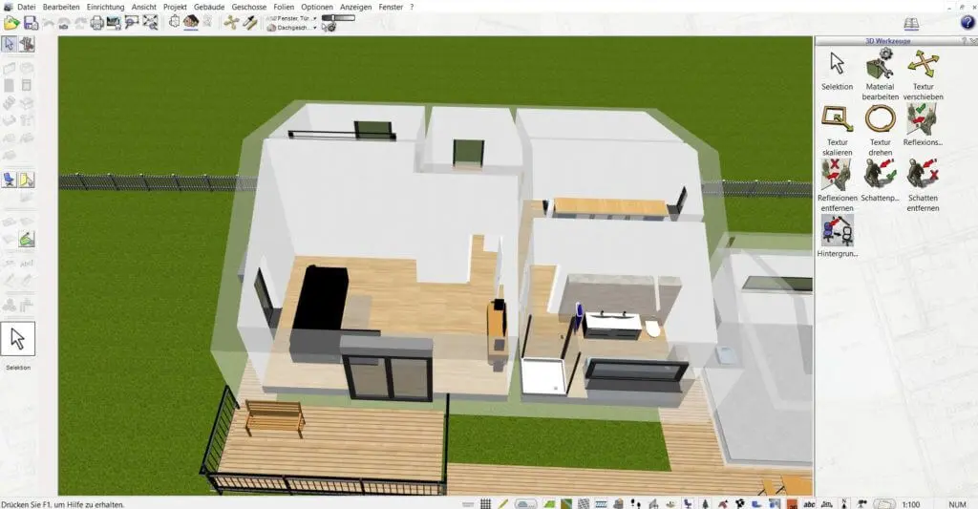Toggle the pencil line icon in status bar

[502, 503]
